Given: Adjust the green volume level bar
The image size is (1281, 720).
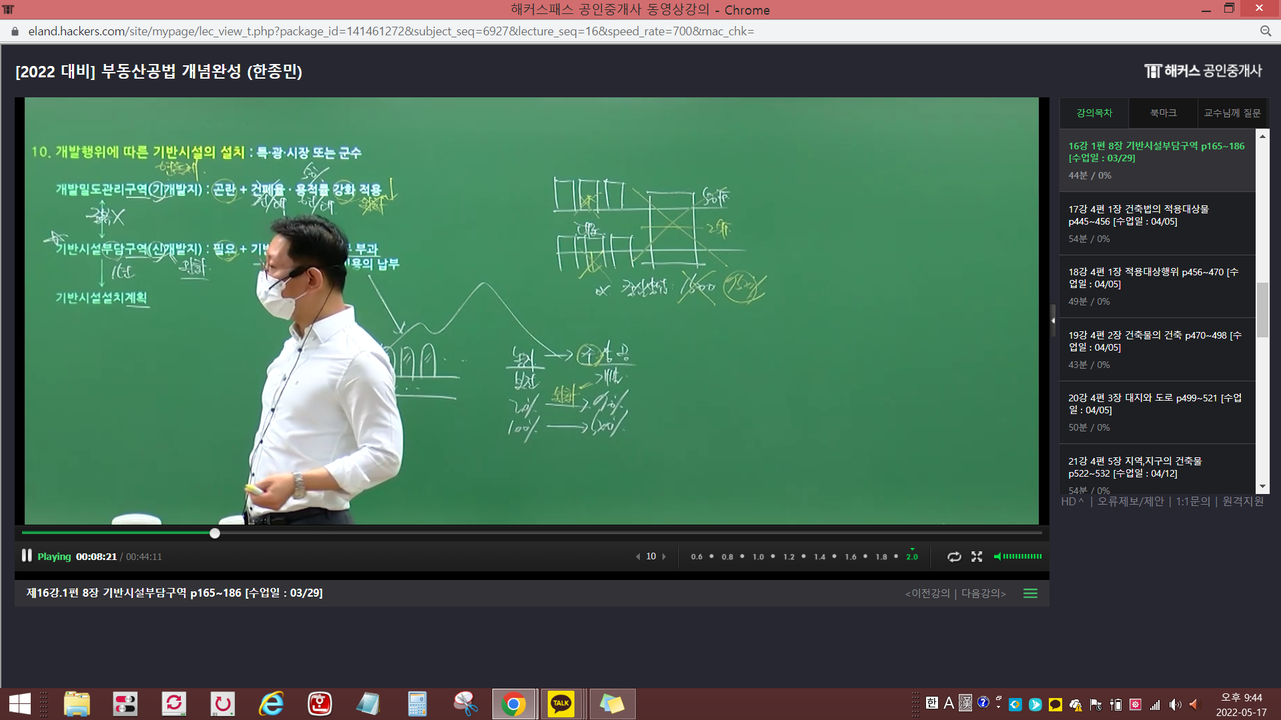Looking at the screenshot, I should tap(1022, 557).
